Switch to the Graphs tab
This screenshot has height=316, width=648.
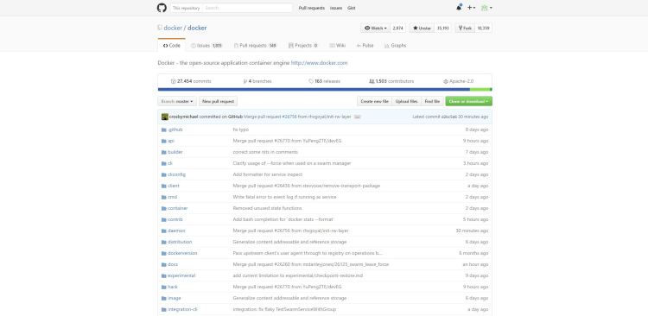395,46
